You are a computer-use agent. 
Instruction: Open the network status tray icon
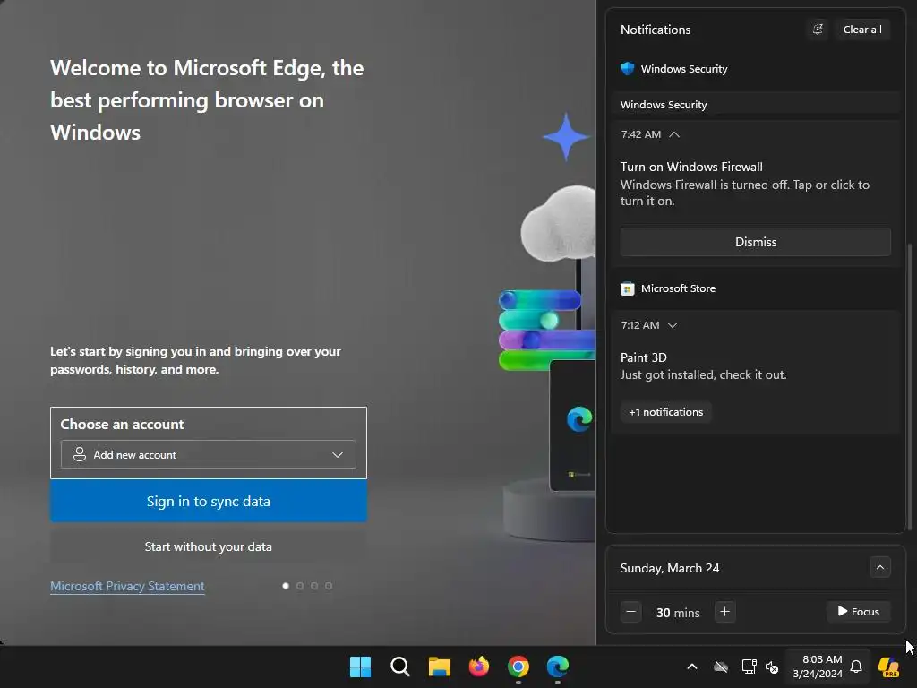(749, 666)
